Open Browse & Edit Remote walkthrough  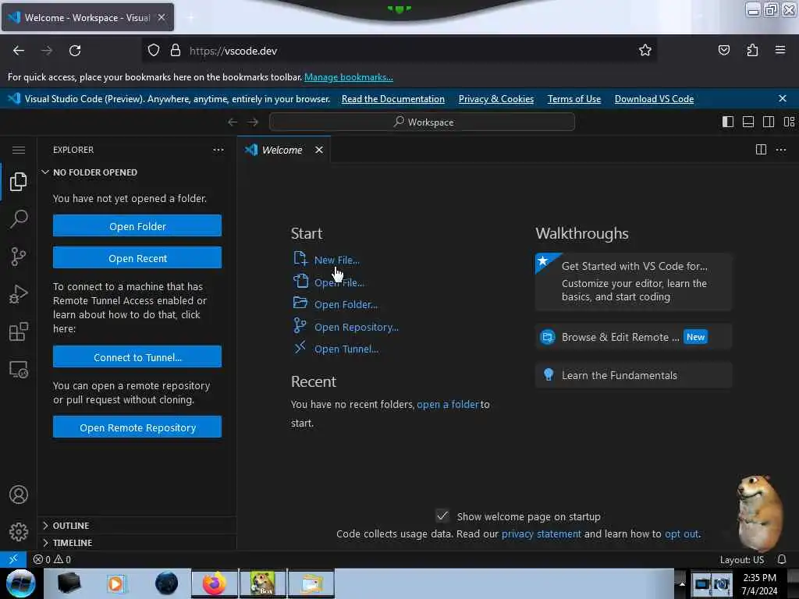click(x=634, y=337)
